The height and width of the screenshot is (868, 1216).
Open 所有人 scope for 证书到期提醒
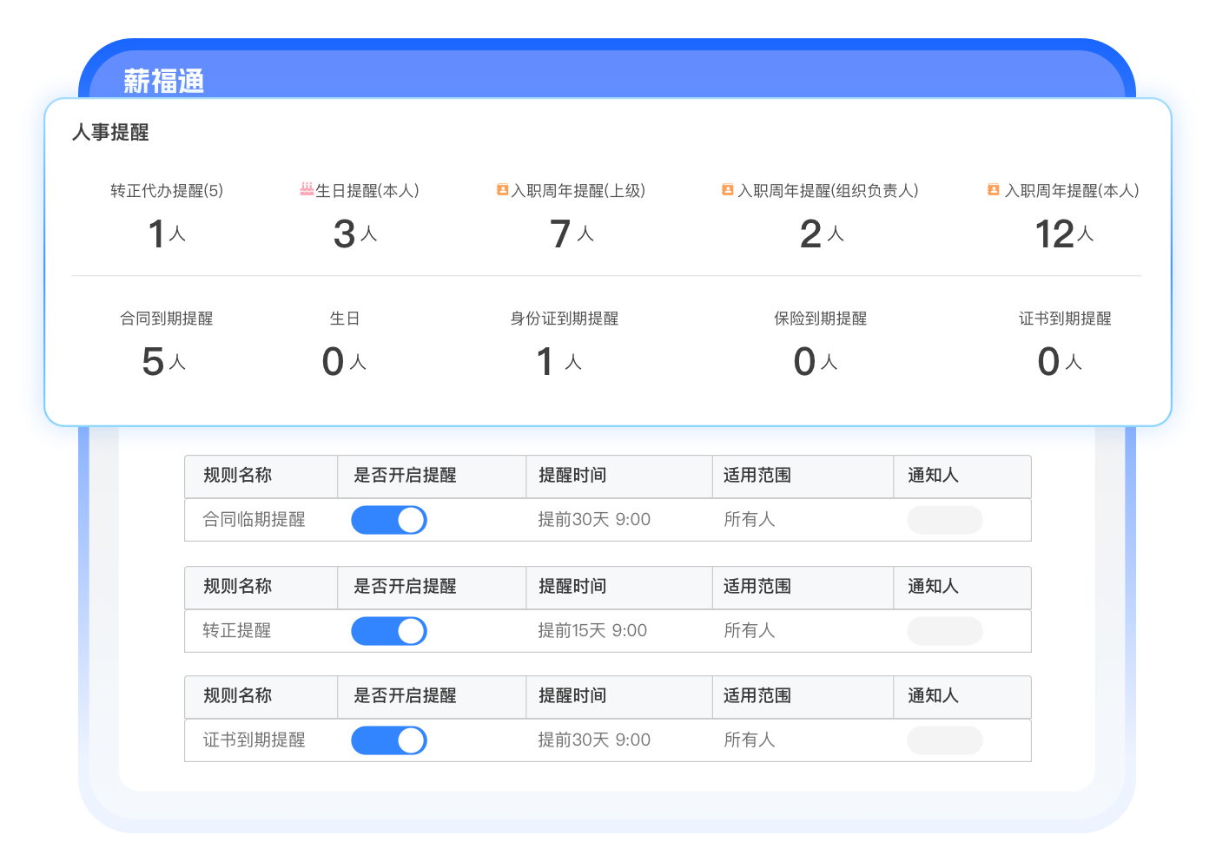[x=749, y=740]
